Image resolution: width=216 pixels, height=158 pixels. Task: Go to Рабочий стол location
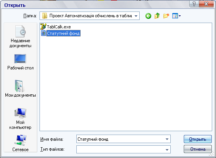pos(20,62)
